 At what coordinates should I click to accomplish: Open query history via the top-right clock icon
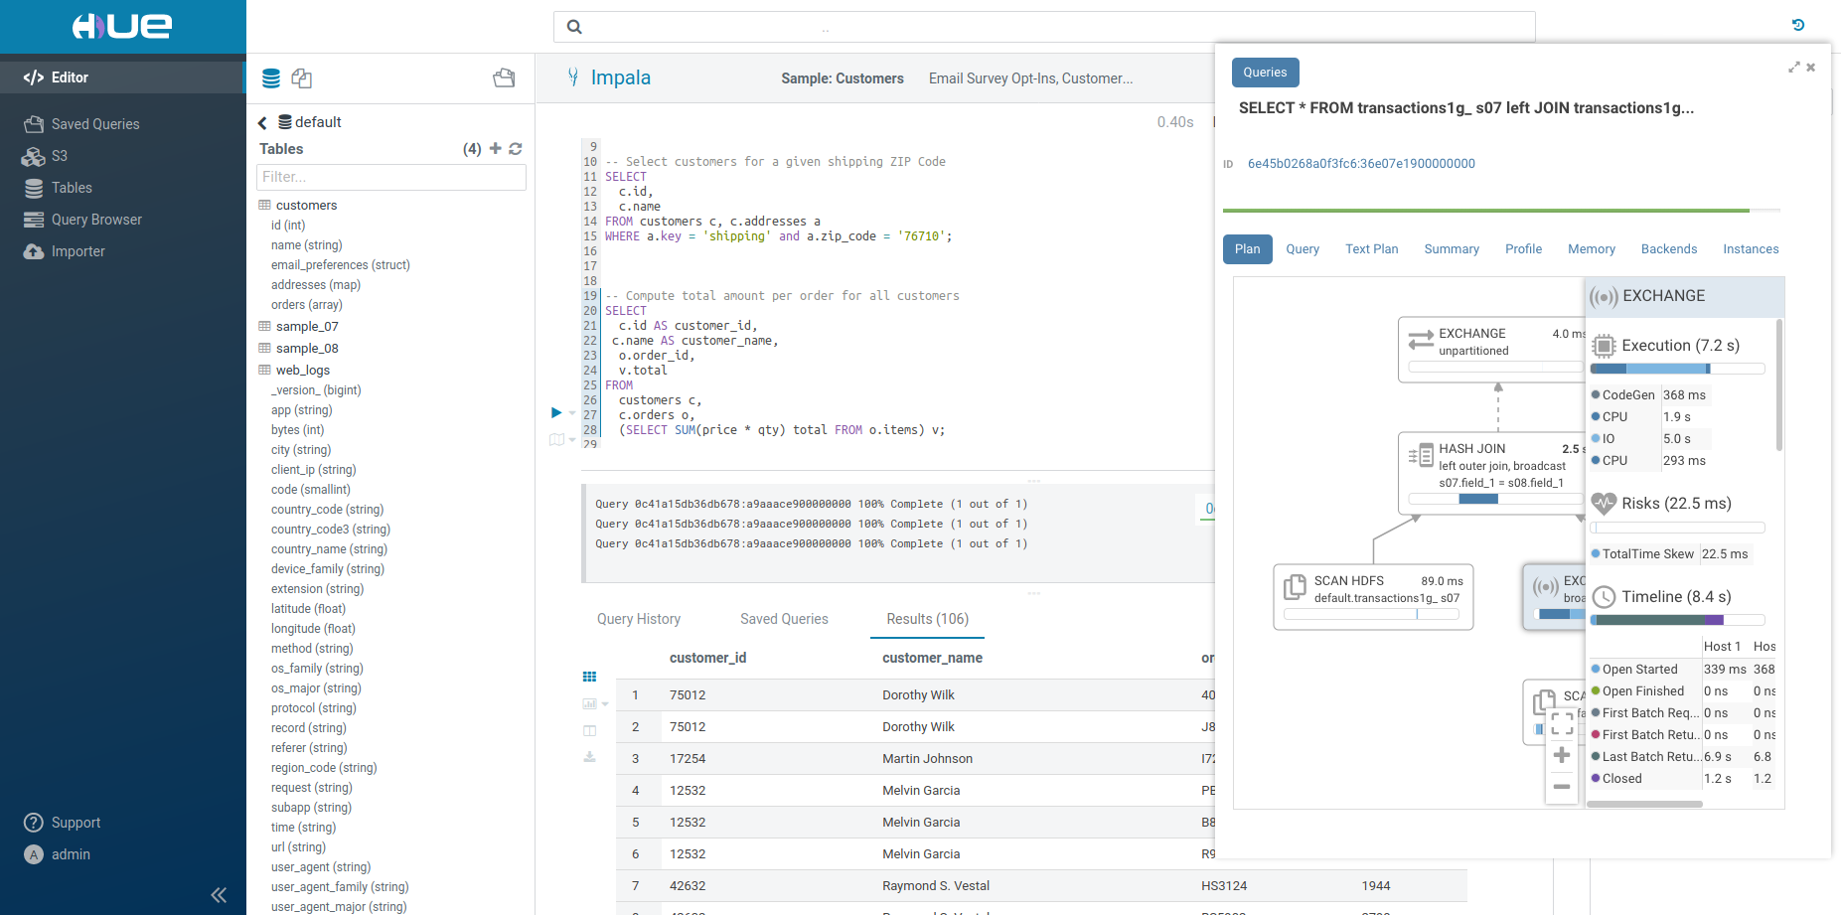[x=1797, y=25]
